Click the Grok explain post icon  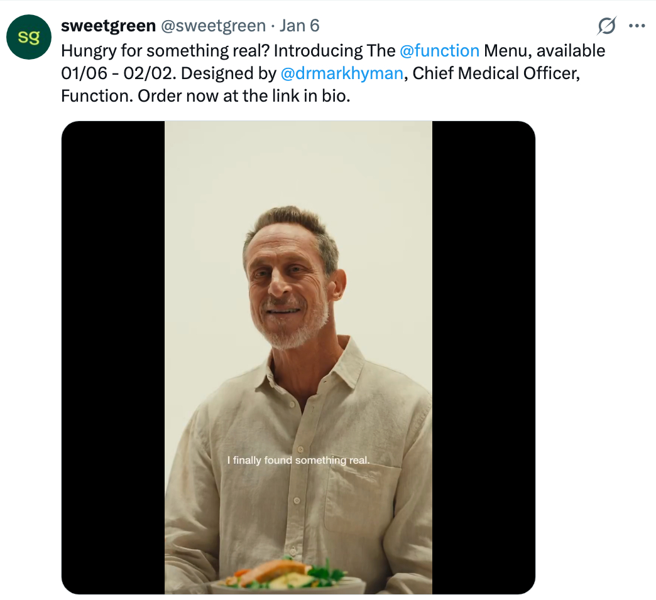coord(606,26)
